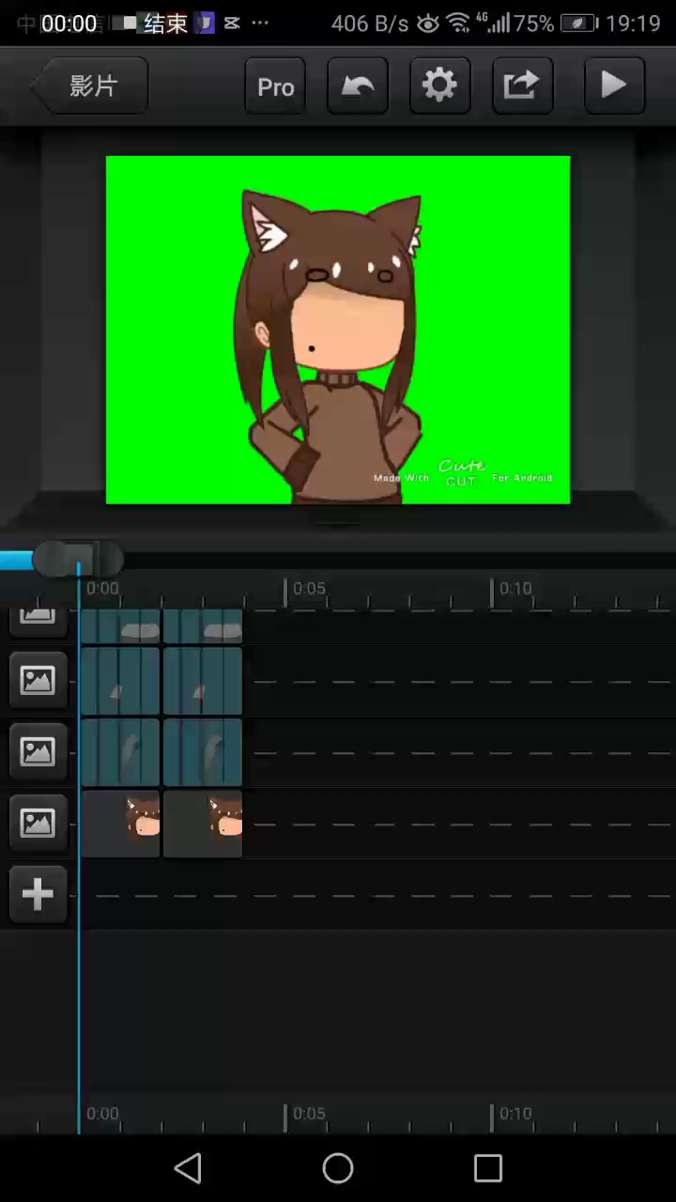The image size is (676, 1202).
Task: Undo the last edit with arrow icon
Action: pyautogui.click(x=358, y=86)
